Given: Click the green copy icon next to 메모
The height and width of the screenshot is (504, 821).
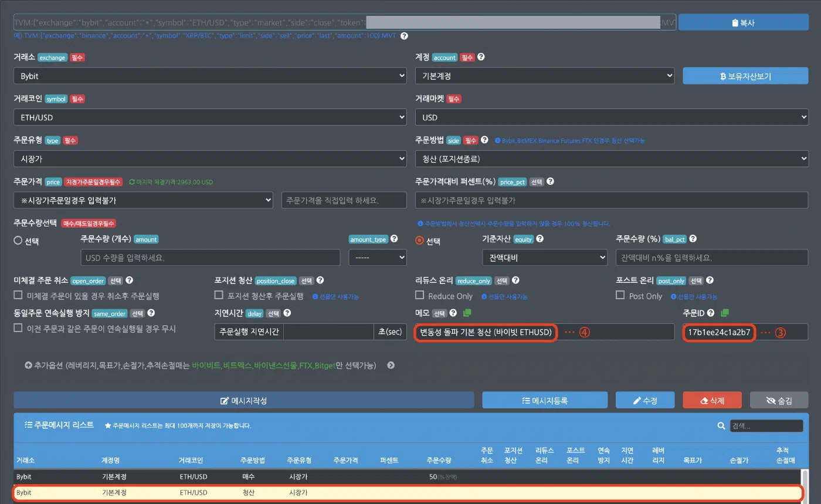Looking at the screenshot, I should coord(467,313).
